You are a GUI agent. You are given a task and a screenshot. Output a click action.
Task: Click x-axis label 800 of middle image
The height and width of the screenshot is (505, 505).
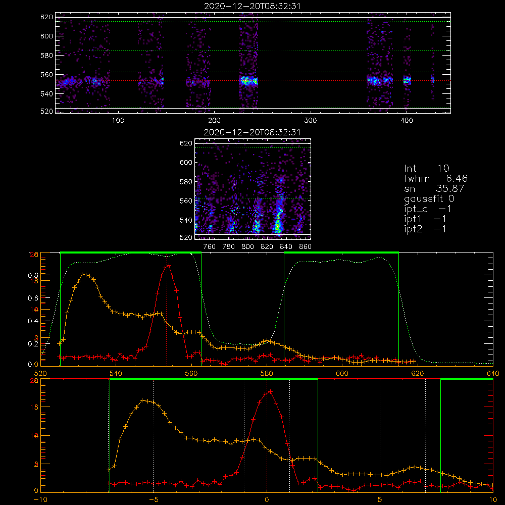pyautogui.click(x=247, y=247)
